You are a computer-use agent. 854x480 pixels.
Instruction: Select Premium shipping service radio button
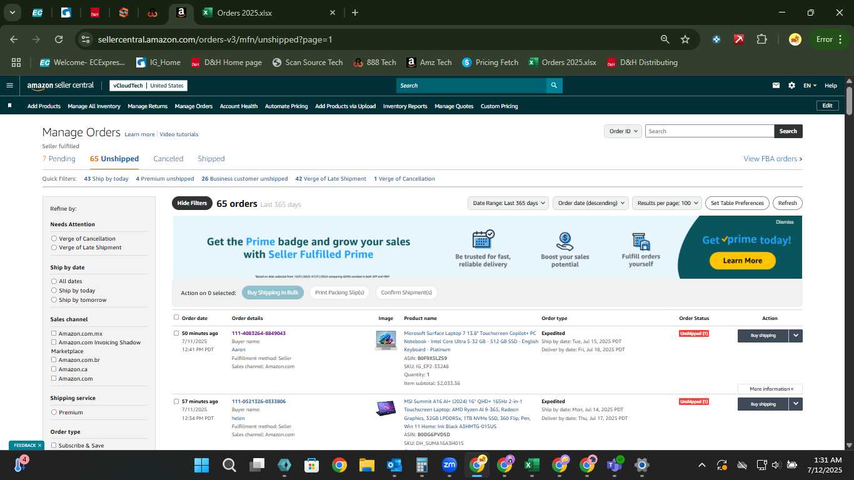click(54, 412)
